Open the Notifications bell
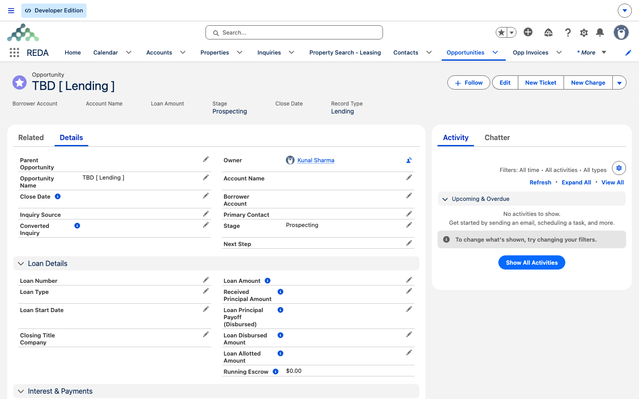This screenshot has height=399, width=639. coord(600,32)
